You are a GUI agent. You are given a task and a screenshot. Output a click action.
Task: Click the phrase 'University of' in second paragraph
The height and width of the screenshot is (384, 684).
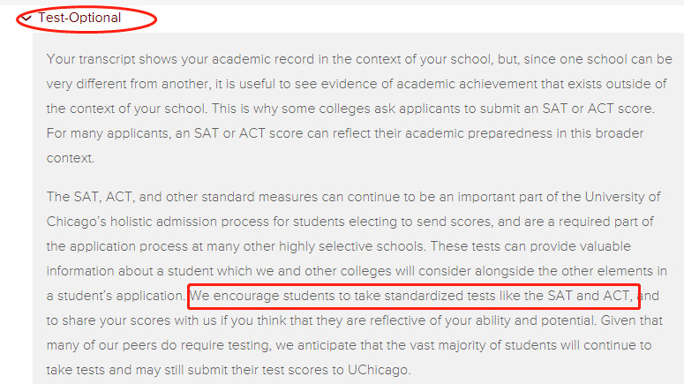[x=622, y=197]
